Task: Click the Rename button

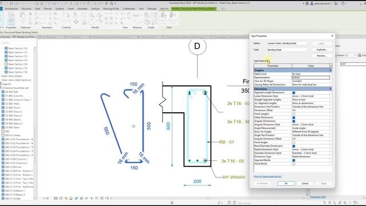Action: [x=321, y=56]
